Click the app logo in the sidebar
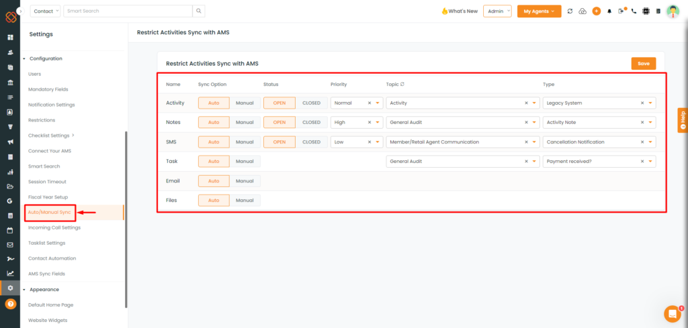This screenshot has height=328, width=688. [x=11, y=17]
